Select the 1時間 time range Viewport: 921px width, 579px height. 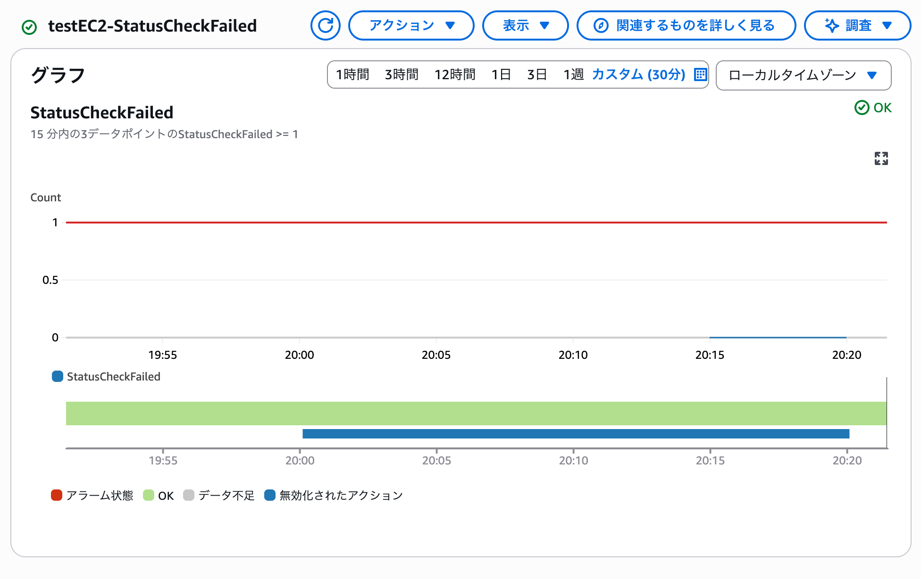pyautogui.click(x=352, y=74)
